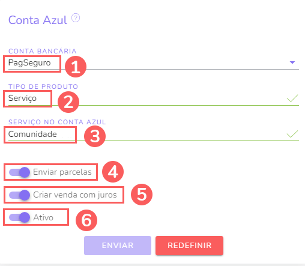
Task: Click the help question mark icon
Action: [76, 18]
